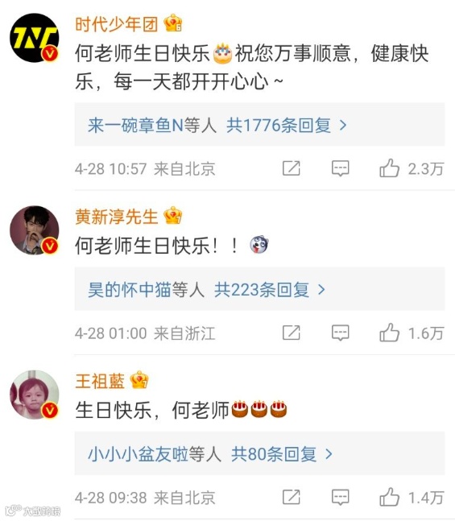Open 王祖蓝's childhood avatar photo
455x521 pixels.
click(x=35, y=395)
